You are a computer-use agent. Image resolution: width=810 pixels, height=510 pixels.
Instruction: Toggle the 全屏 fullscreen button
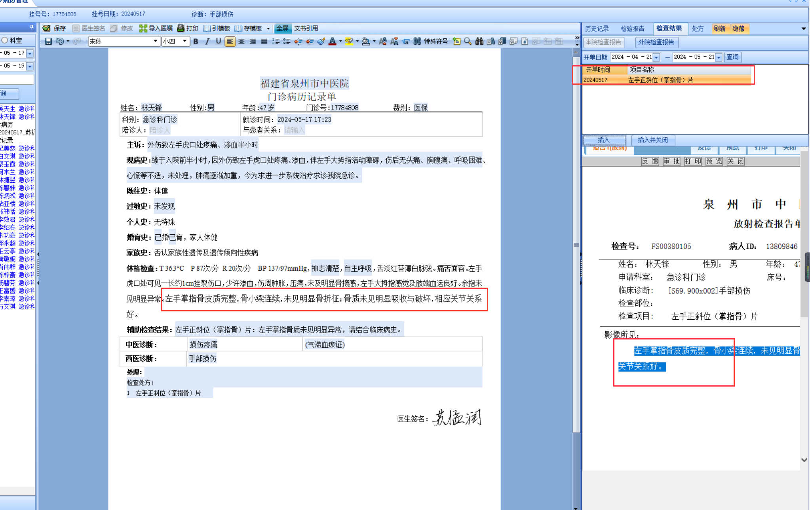click(282, 28)
